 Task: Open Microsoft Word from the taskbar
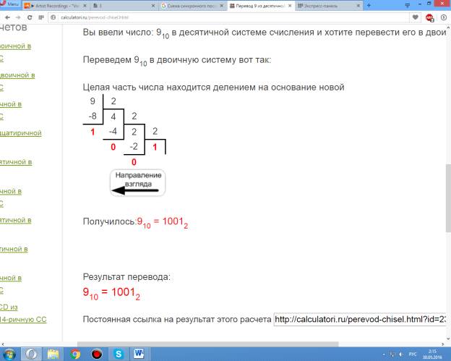tap(139, 354)
